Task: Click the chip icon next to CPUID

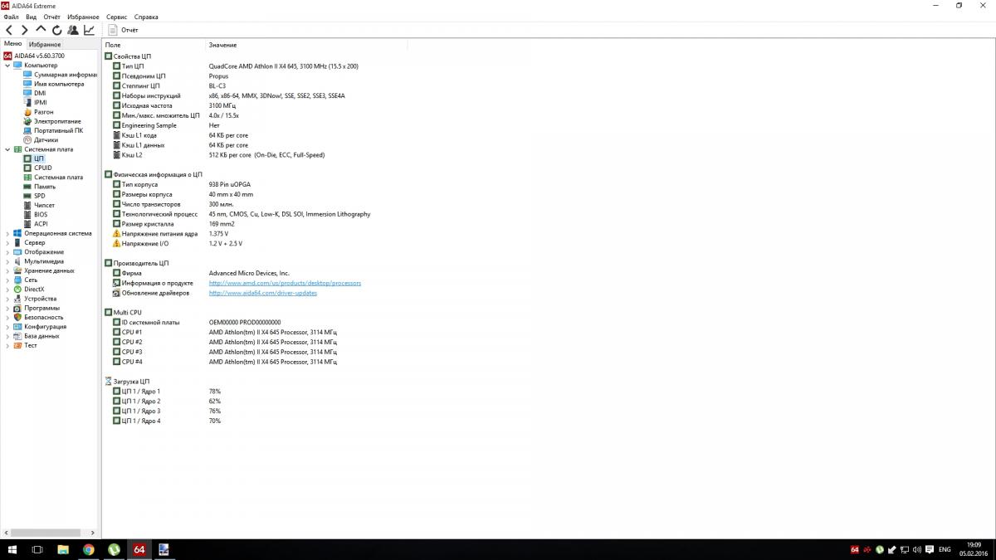Action: (27, 168)
